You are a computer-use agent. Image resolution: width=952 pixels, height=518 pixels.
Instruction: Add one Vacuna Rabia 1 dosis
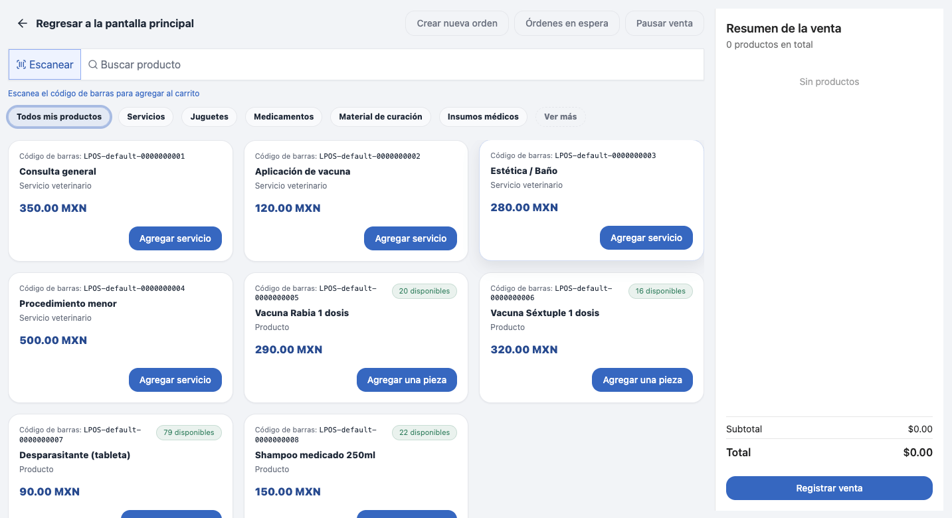[x=407, y=380]
